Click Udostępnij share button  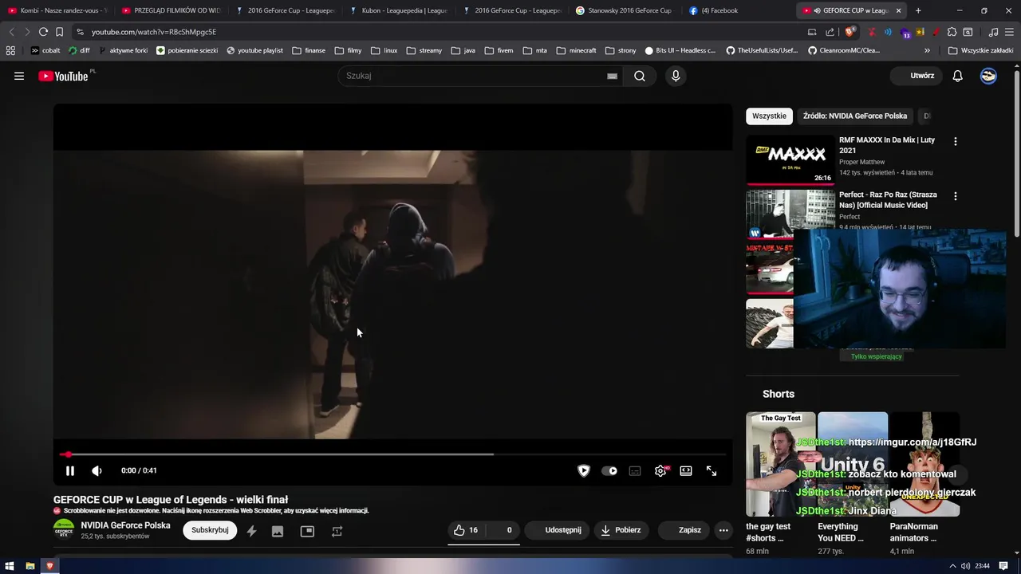point(557,530)
